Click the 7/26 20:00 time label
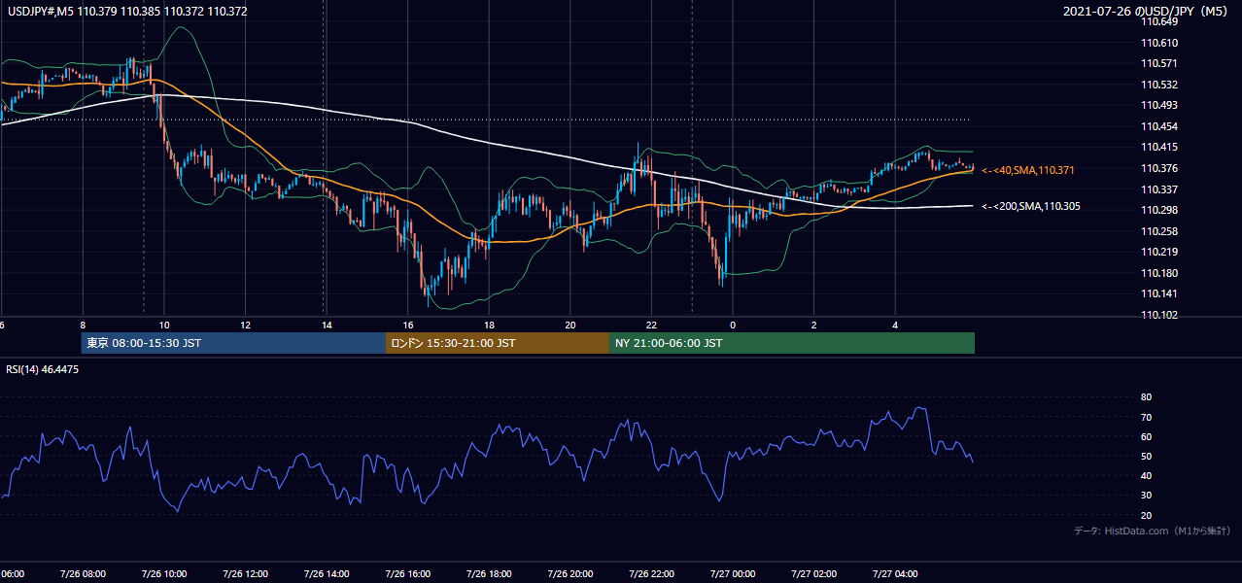 (570, 573)
